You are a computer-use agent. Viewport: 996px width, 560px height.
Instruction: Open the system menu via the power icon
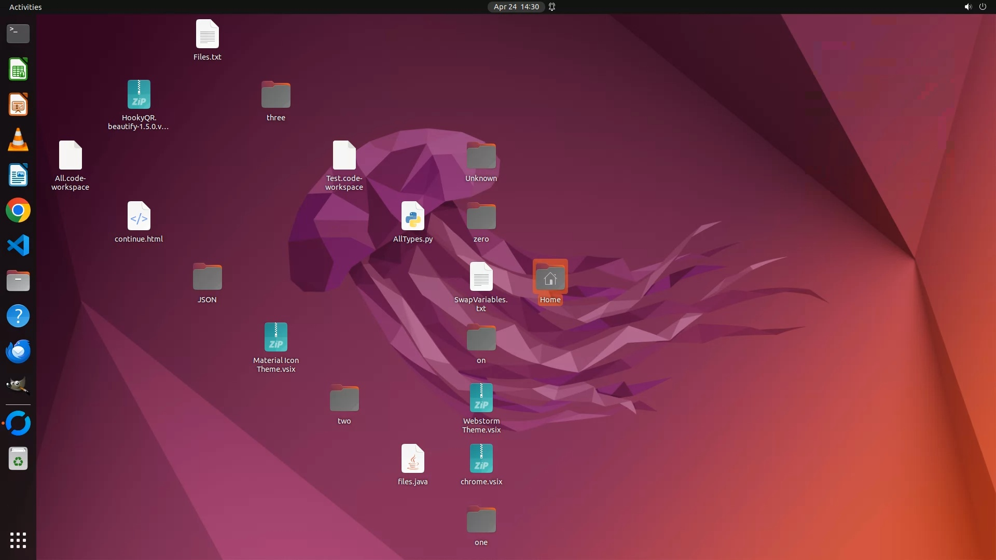(983, 7)
